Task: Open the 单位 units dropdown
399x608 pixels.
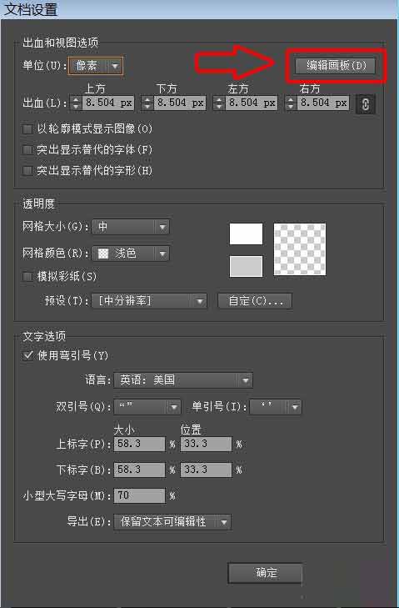Action: (x=95, y=66)
